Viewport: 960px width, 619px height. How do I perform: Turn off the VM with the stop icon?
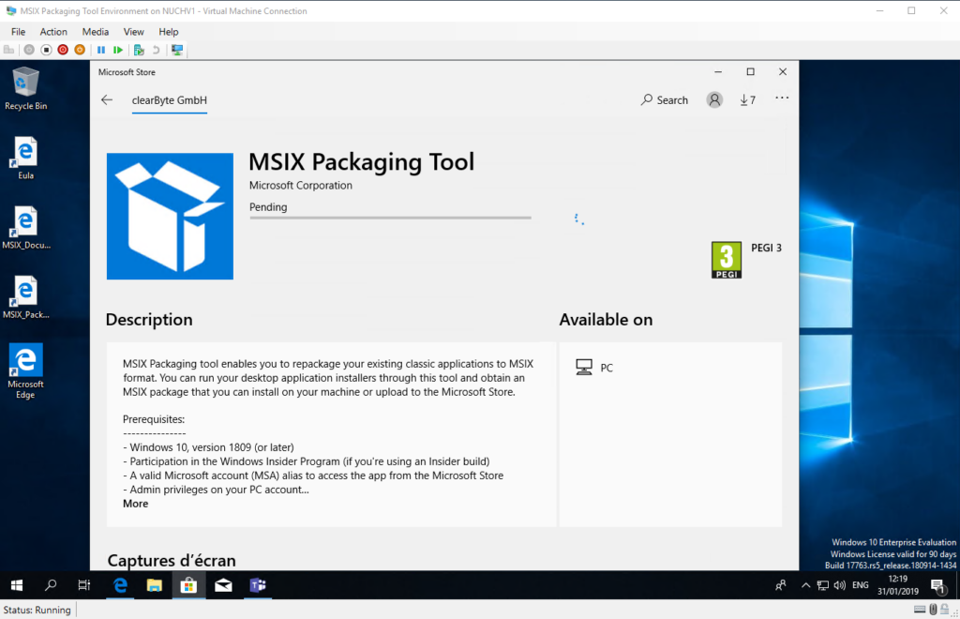[46, 50]
